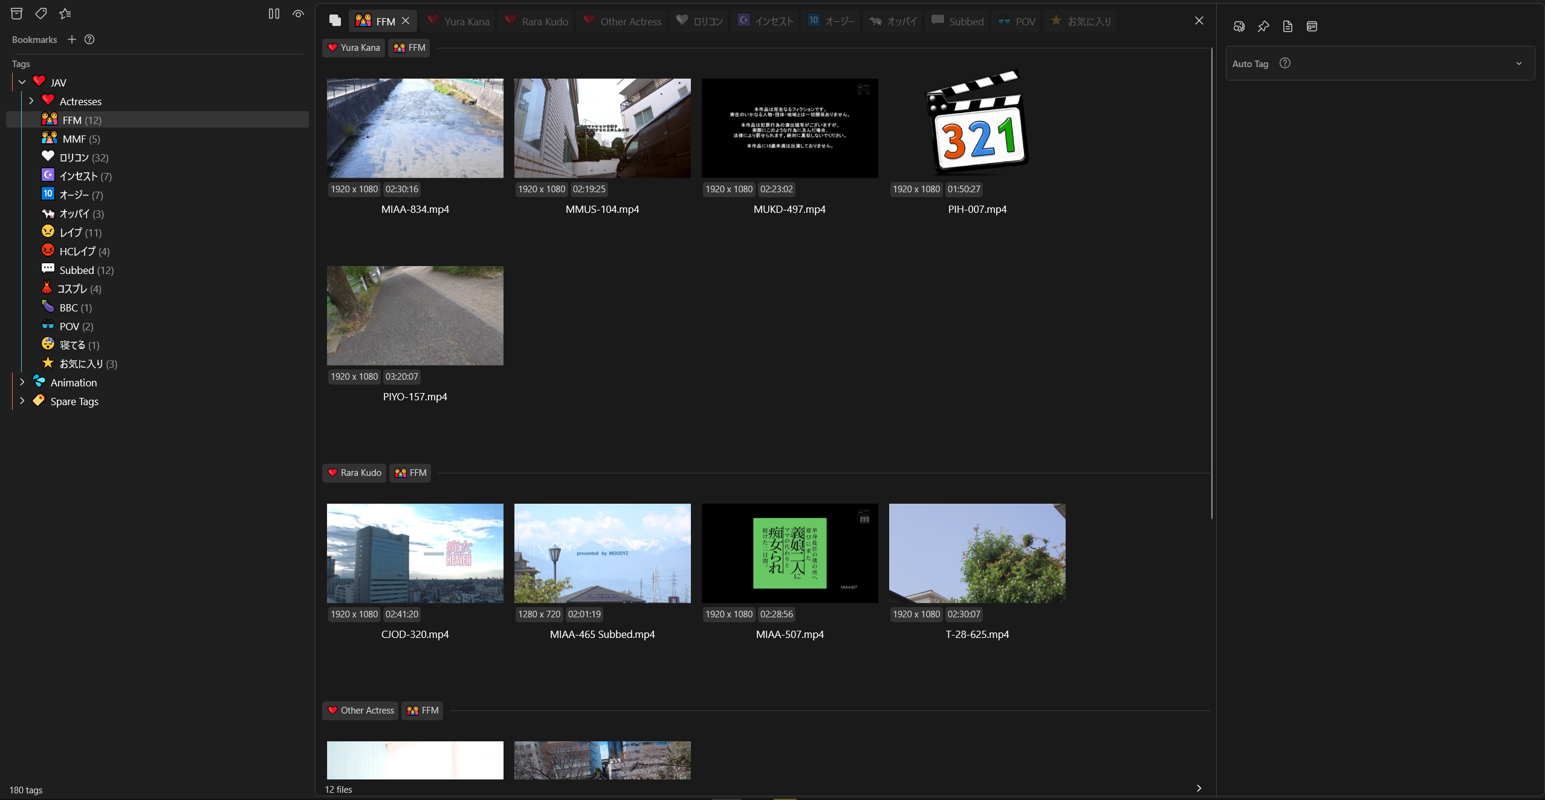1545x800 pixels.
Task: Close the tab bar with X icon
Action: pyautogui.click(x=1199, y=21)
